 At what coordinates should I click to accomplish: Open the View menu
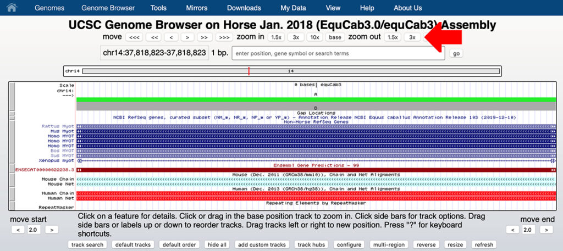[333, 8]
